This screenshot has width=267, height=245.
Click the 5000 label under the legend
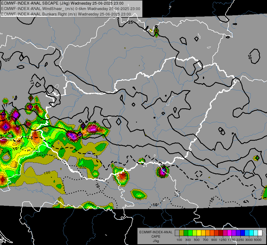click(x=258, y=240)
